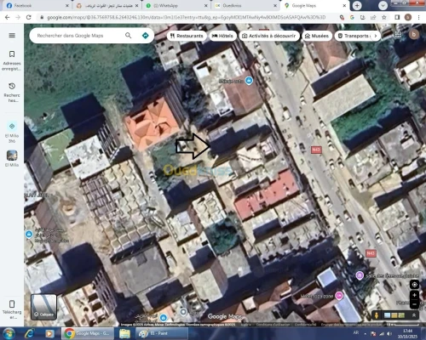Close the WhatsApp tab

coord(206,5)
